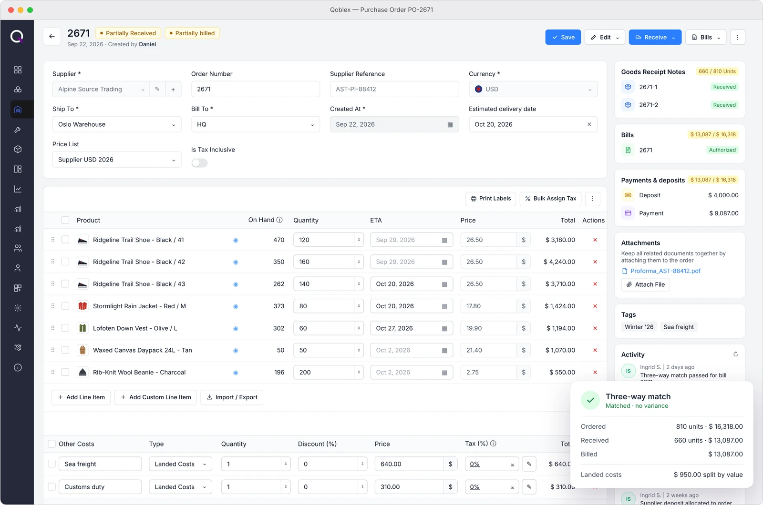Check the Ridgeline Trail Shoe Black / 42 row
763x505 pixels.
click(65, 262)
